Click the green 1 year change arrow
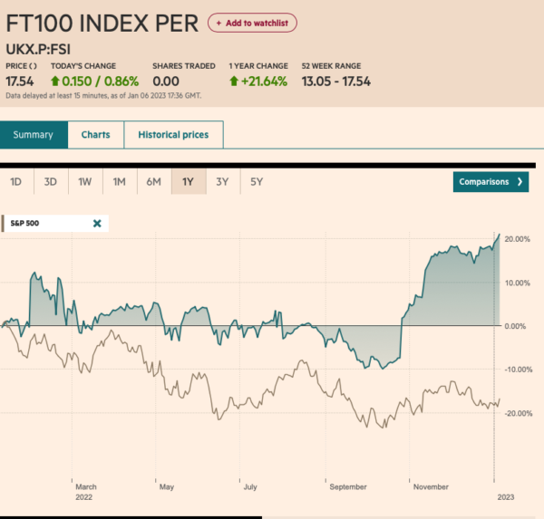Viewport: 544px width, 519px height. [x=234, y=82]
